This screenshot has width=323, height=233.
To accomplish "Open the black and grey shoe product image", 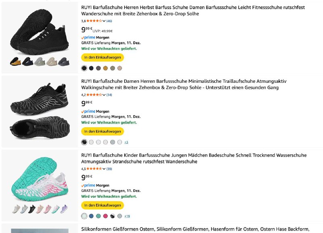I will [40, 111].
